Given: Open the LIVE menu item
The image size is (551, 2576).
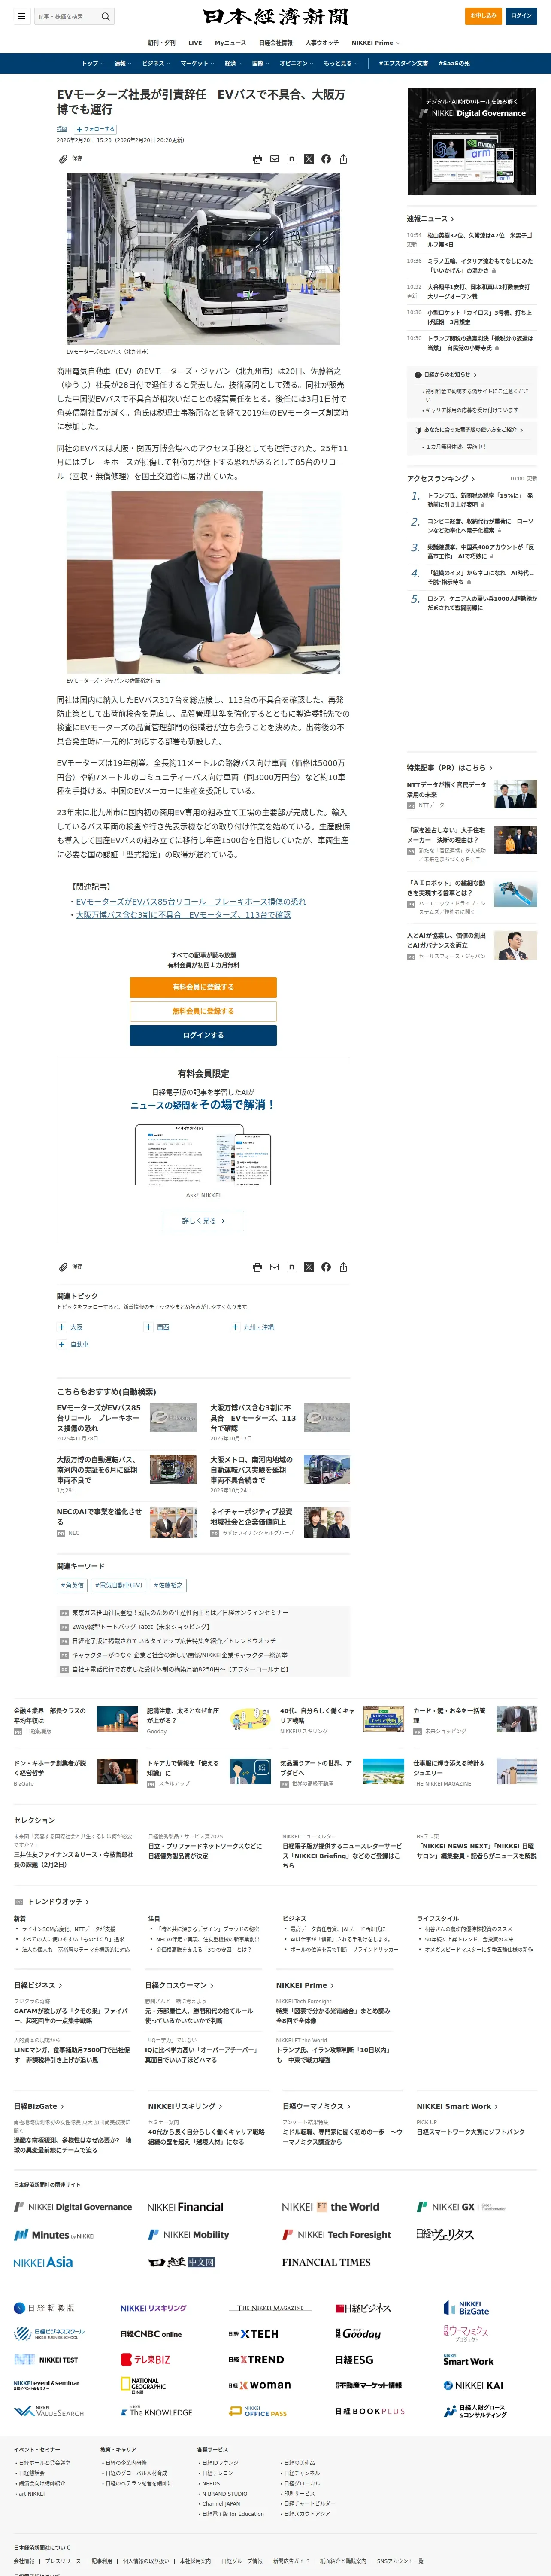Looking at the screenshot, I should click(195, 43).
